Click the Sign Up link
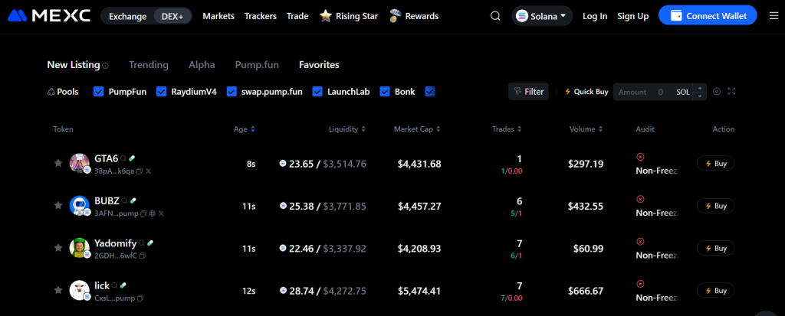 tap(632, 16)
